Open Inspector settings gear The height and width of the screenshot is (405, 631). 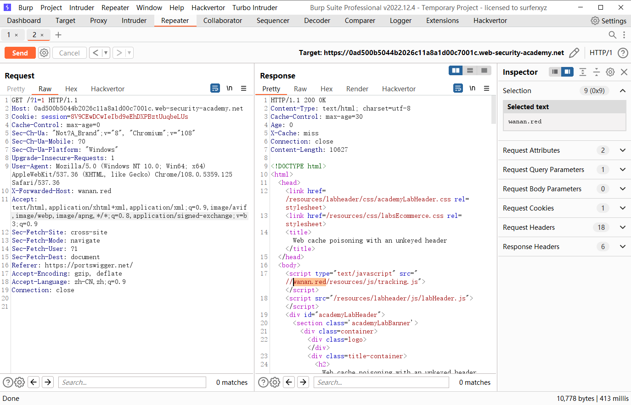click(610, 72)
